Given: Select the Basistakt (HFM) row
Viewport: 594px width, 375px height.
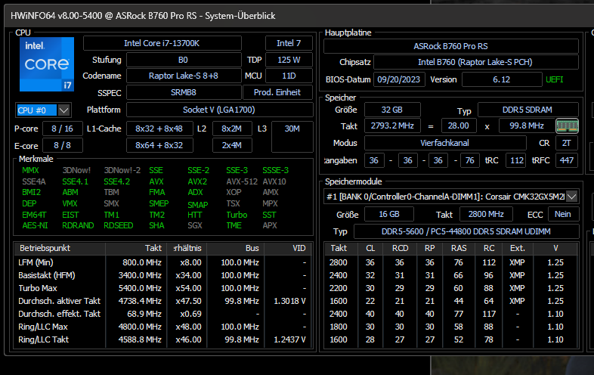Looking at the screenshot, I should click(163, 275).
